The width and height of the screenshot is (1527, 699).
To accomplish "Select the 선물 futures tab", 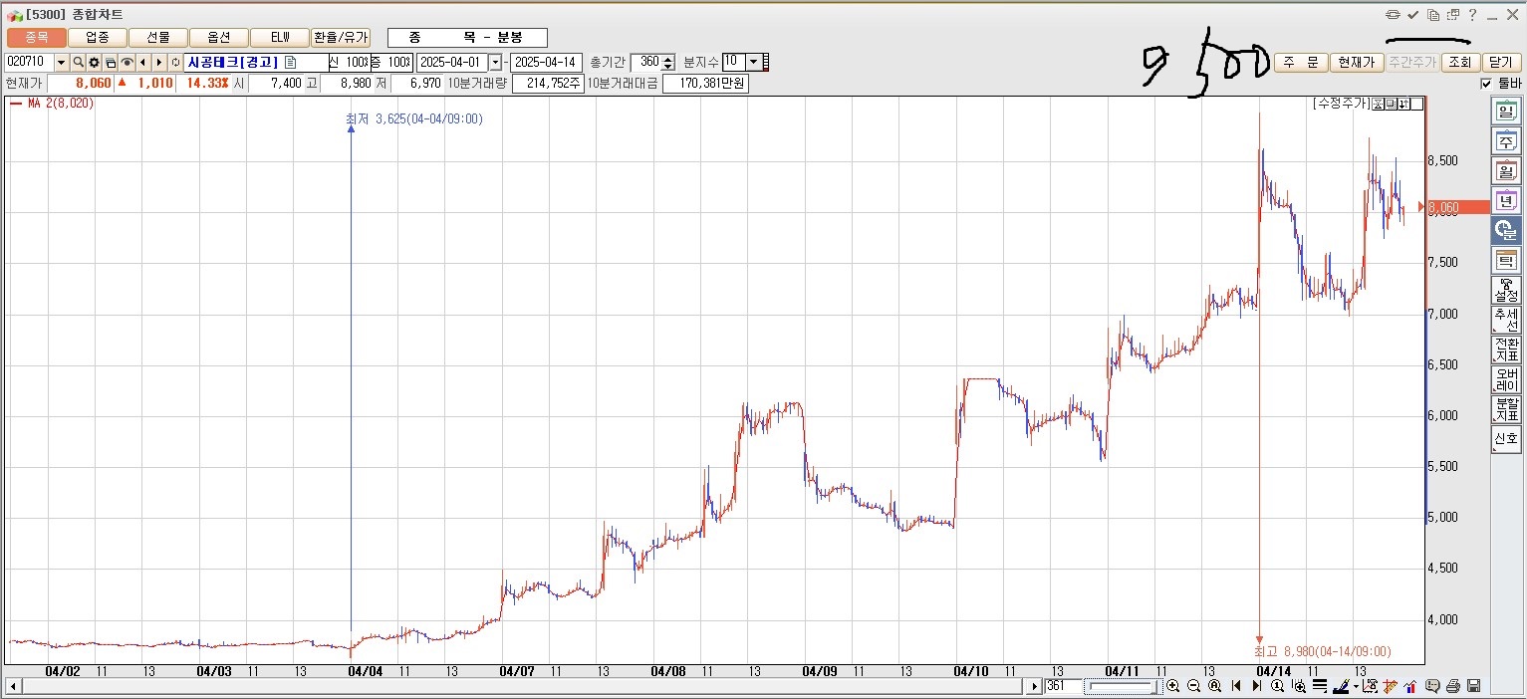I will 158,37.
